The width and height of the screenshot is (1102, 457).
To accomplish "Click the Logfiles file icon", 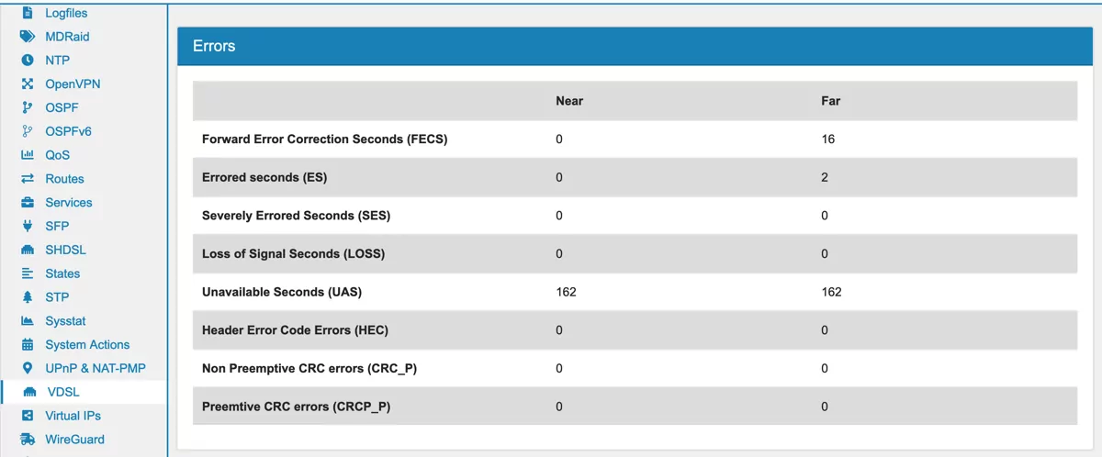I will click(x=28, y=14).
